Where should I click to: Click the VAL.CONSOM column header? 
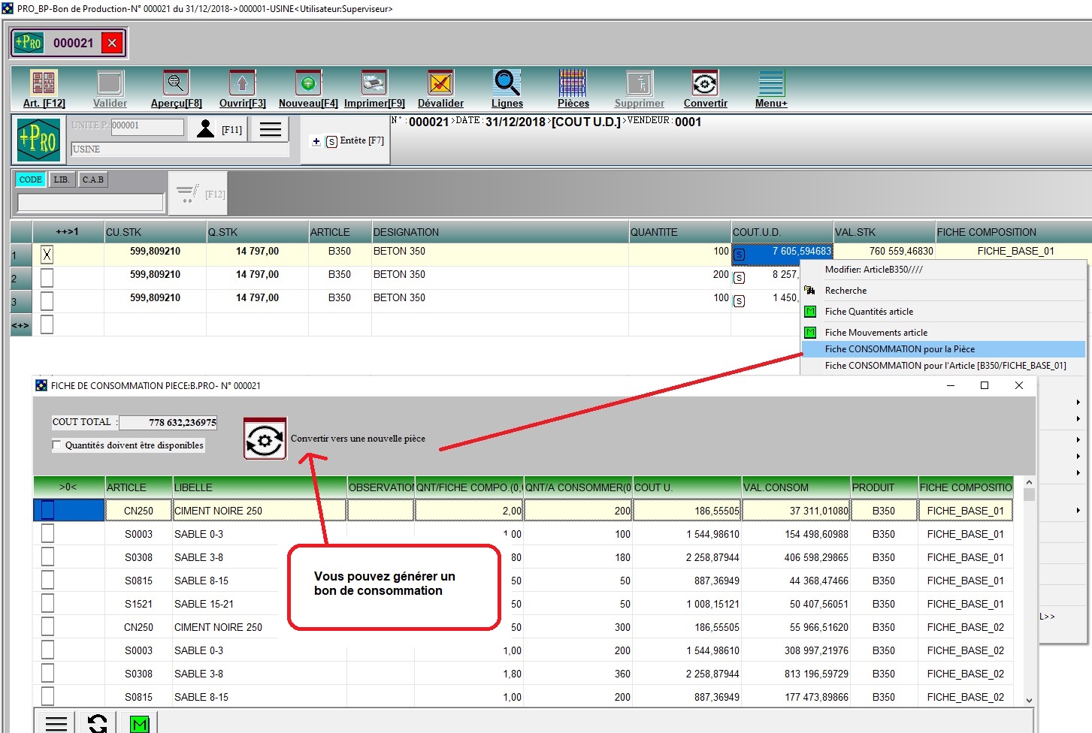(796, 487)
